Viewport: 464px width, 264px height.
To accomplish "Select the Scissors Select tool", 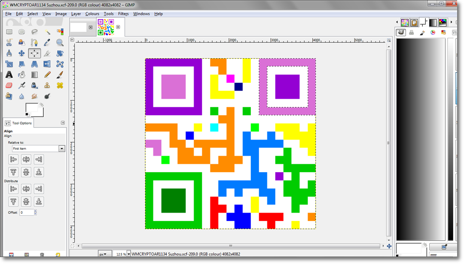I will pyautogui.click(x=9, y=42).
